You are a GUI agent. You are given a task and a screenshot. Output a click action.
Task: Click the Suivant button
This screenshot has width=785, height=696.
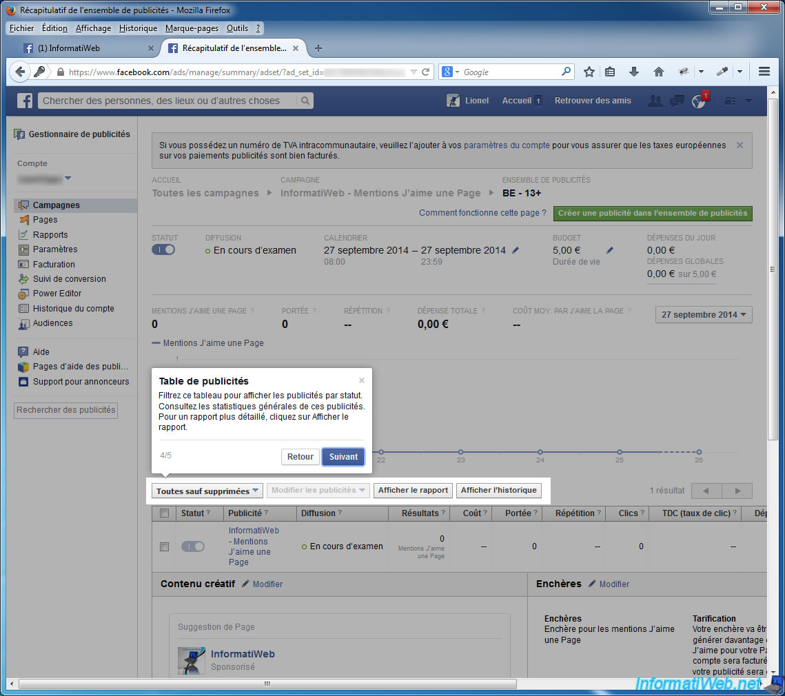[x=343, y=457]
